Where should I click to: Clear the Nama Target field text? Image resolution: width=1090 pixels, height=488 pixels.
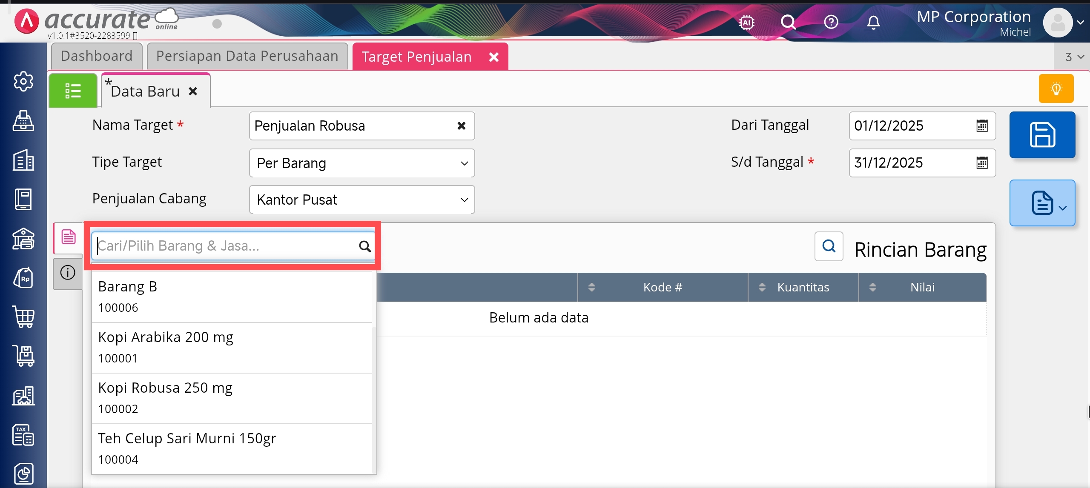(461, 126)
